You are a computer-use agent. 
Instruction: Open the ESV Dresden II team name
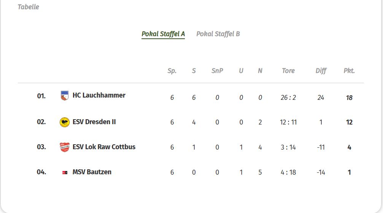click(94, 122)
